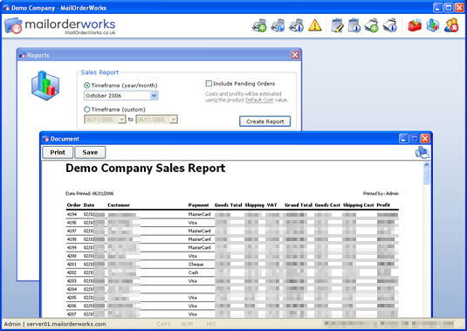Tick the Include Pending Orders checkbox

point(209,84)
